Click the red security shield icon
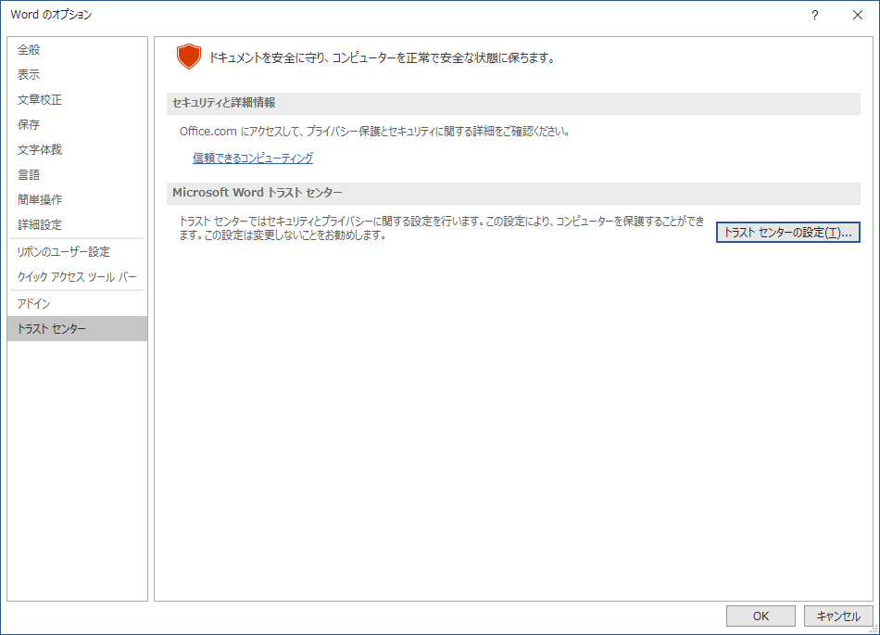The width and height of the screenshot is (880, 635). click(x=189, y=56)
